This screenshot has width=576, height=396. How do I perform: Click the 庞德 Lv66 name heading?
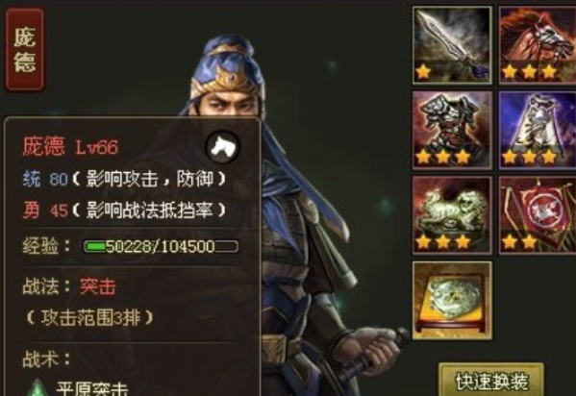pos(70,146)
